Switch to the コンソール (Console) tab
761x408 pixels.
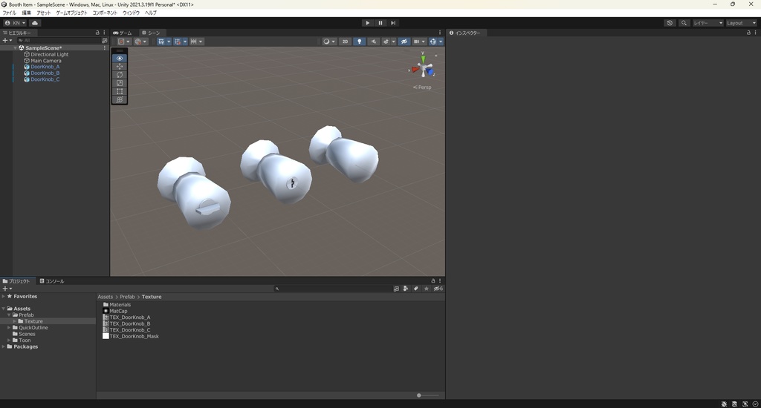pos(52,281)
